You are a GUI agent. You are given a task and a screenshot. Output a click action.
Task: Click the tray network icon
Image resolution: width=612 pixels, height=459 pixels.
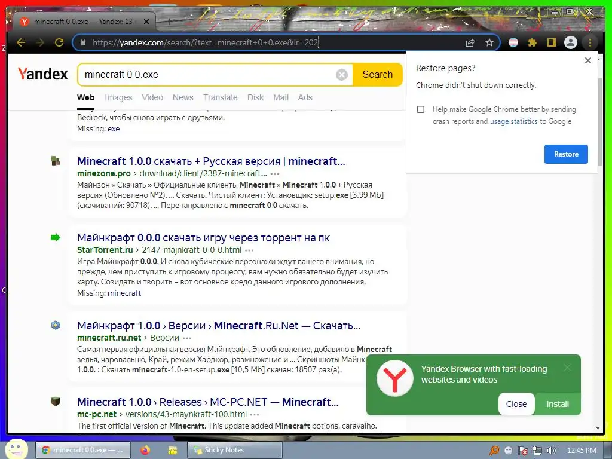point(537,451)
